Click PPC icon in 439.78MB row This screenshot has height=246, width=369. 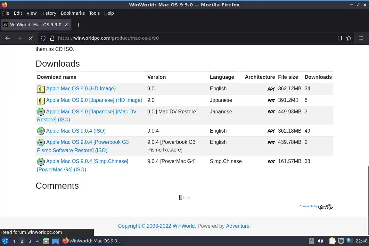point(271,142)
